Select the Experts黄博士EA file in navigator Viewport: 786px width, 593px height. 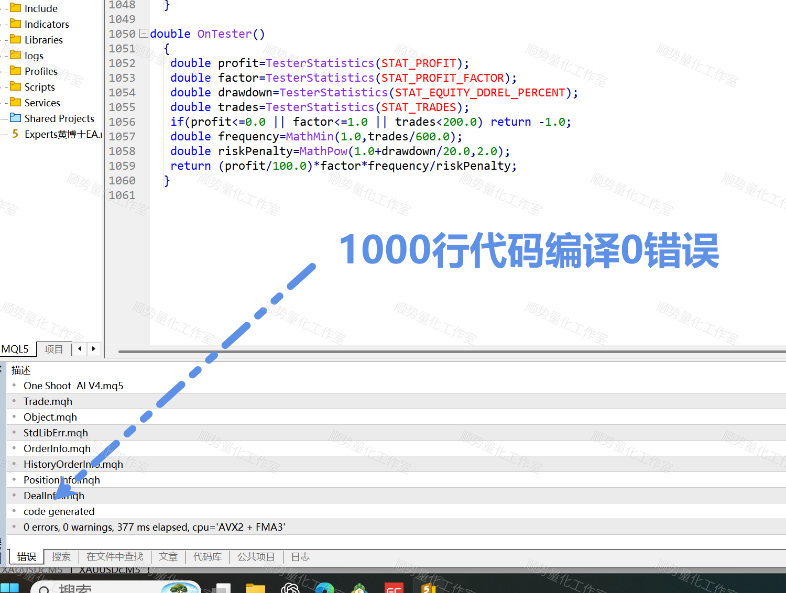click(63, 134)
